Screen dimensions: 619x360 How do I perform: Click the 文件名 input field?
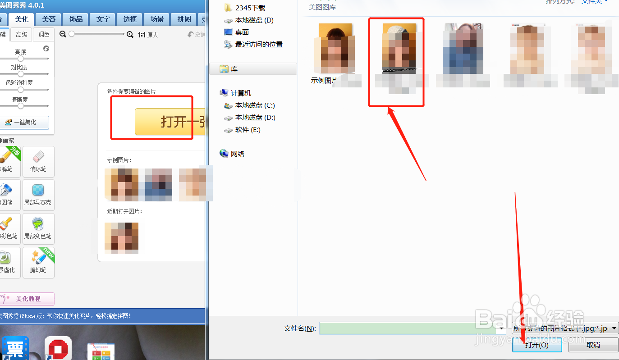tap(409, 328)
